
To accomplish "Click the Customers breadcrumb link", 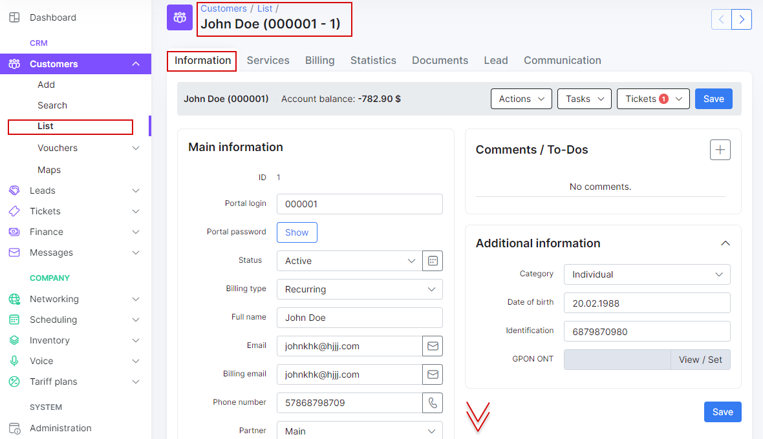I will coord(224,8).
